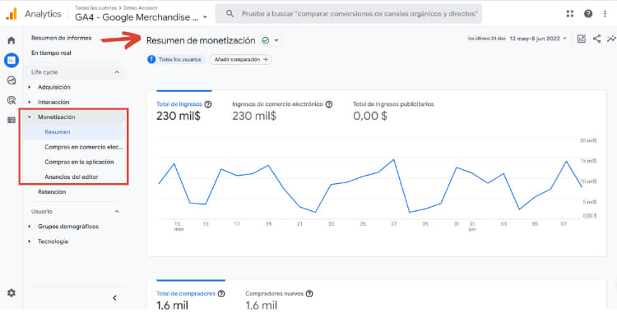Open the Google apps grid icon
This screenshot has height=312, width=617.
click(570, 14)
